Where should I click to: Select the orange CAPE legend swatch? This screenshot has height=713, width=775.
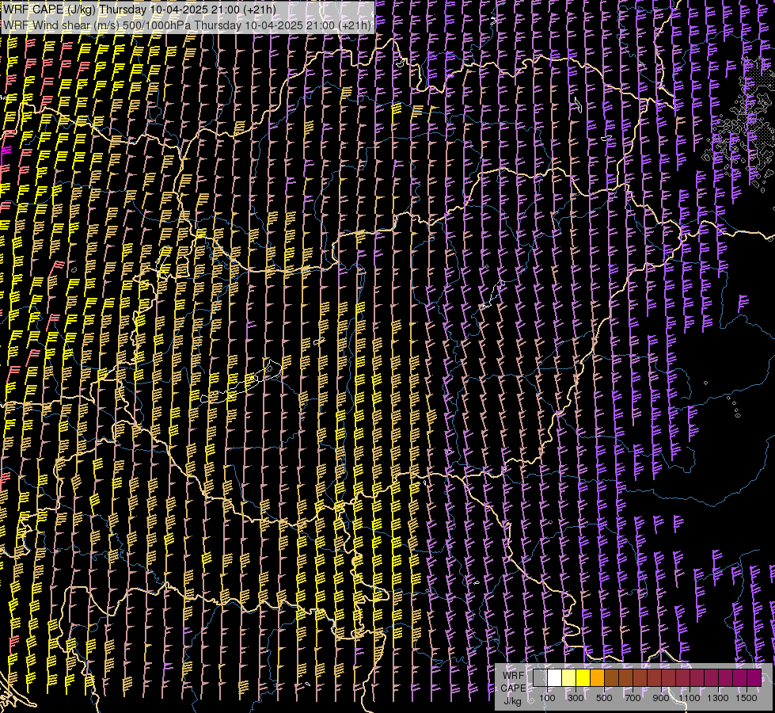click(x=597, y=677)
